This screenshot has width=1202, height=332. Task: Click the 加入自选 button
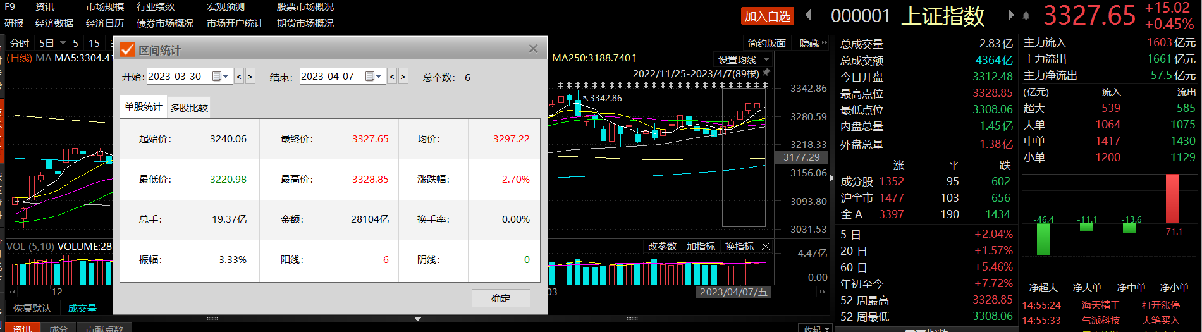tap(767, 16)
